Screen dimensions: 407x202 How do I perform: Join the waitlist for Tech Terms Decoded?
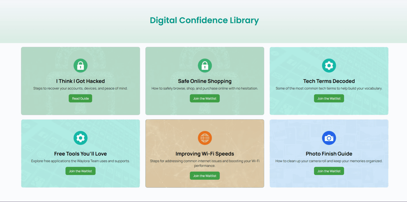pos(329,98)
